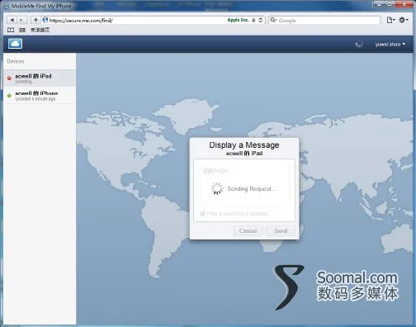The image size is (416, 327).
Task: Click the bookmark bar Chinese link
Action: tap(40, 30)
